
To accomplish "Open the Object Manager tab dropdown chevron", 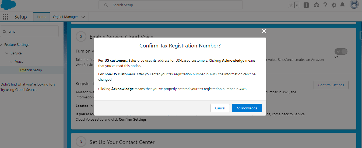I will 83,17.
